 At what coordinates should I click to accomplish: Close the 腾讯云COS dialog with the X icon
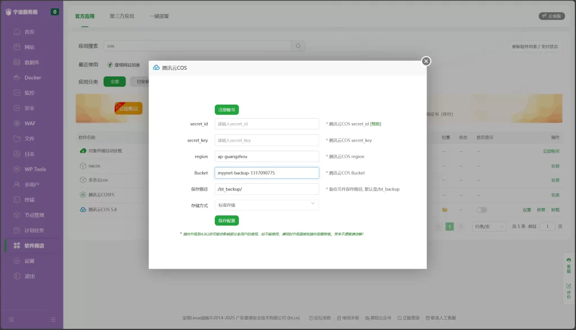(426, 61)
